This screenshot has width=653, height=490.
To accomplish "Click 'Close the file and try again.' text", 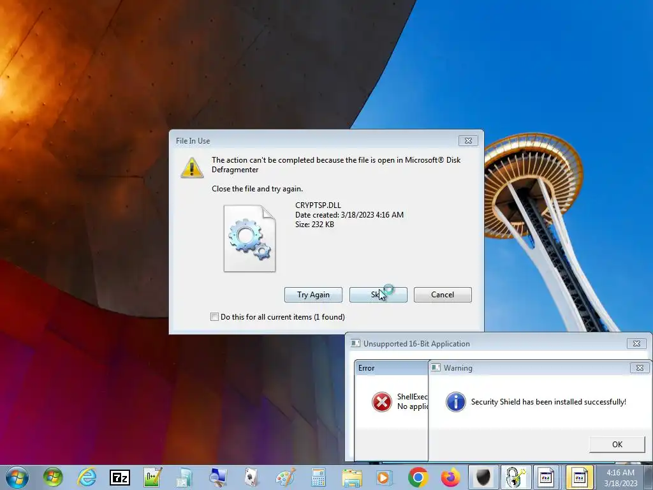I will [x=258, y=189].
